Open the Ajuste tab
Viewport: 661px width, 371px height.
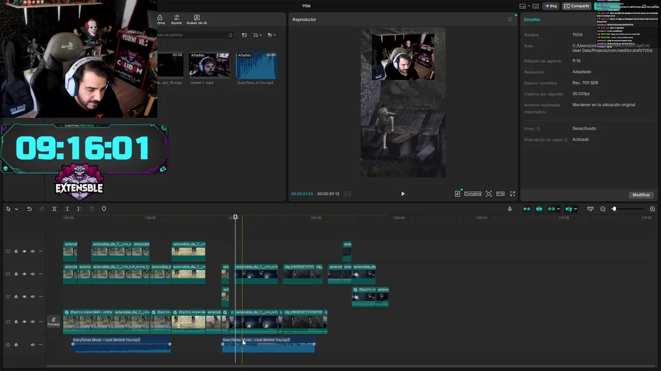(177, 20)
